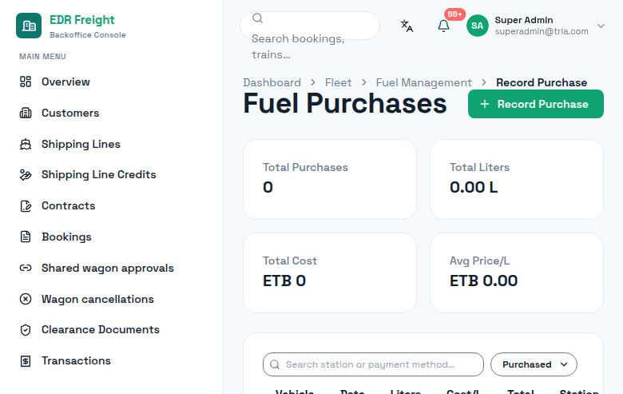623x394 pixels.
Task: Click the green Record Purchase button
Action: click(536, 104)
